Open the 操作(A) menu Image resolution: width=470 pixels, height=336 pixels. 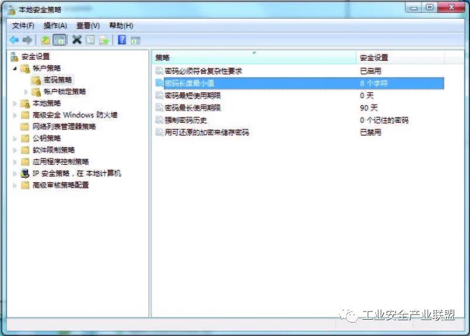55,26
